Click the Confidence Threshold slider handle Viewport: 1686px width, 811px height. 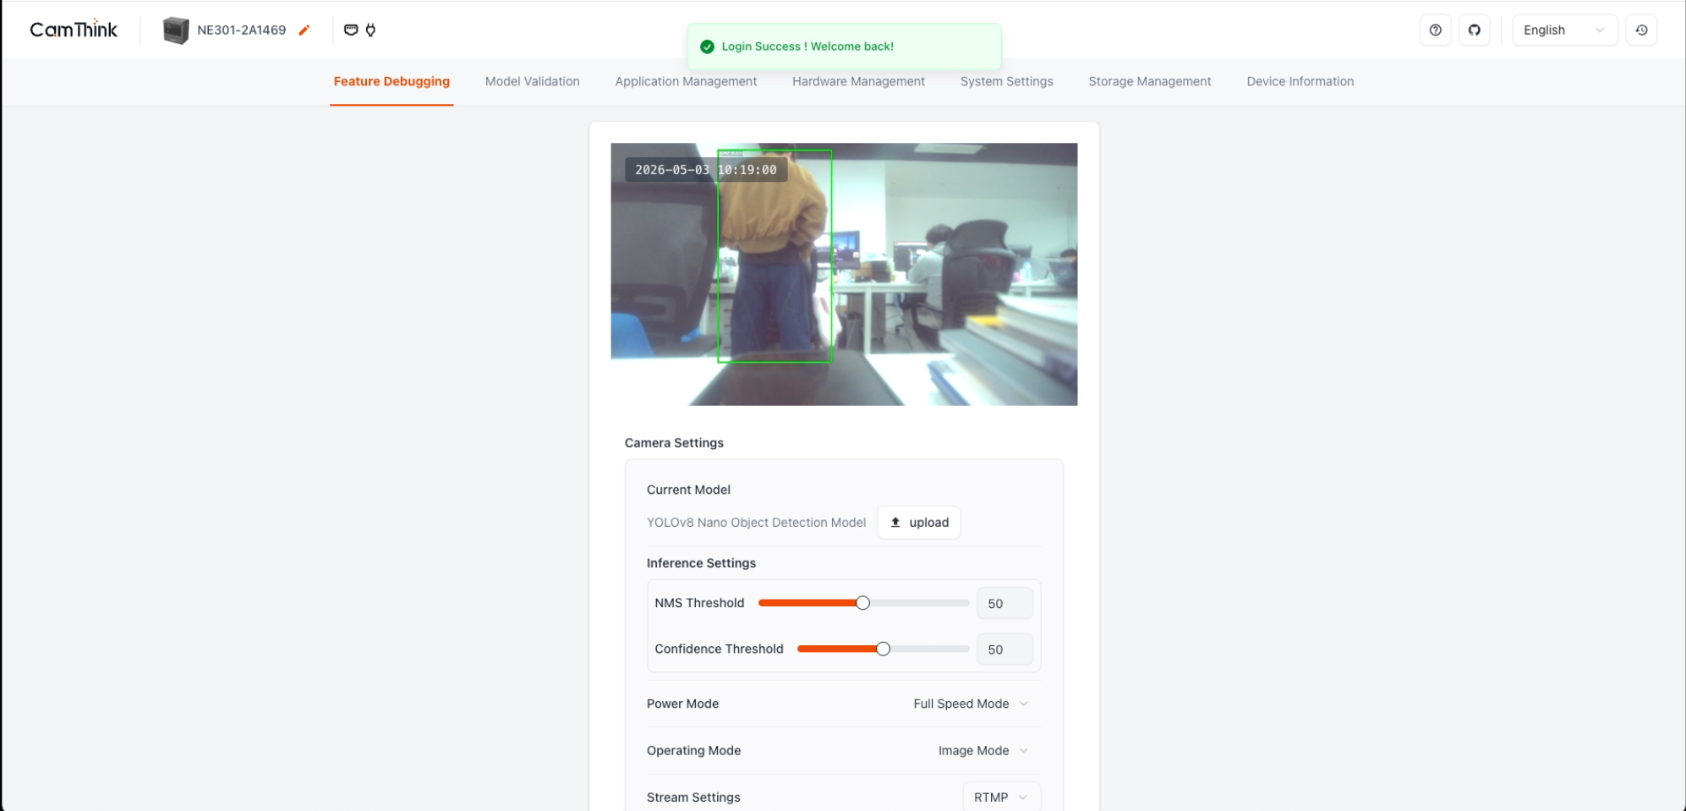pos(883,649)
